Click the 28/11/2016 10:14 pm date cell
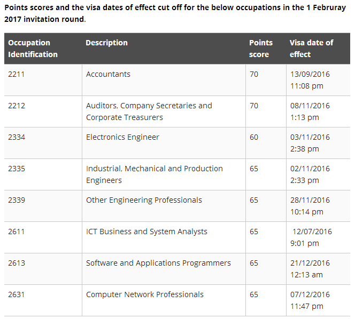The width and height of the screenshot is (355, 319). click(310, 206)
